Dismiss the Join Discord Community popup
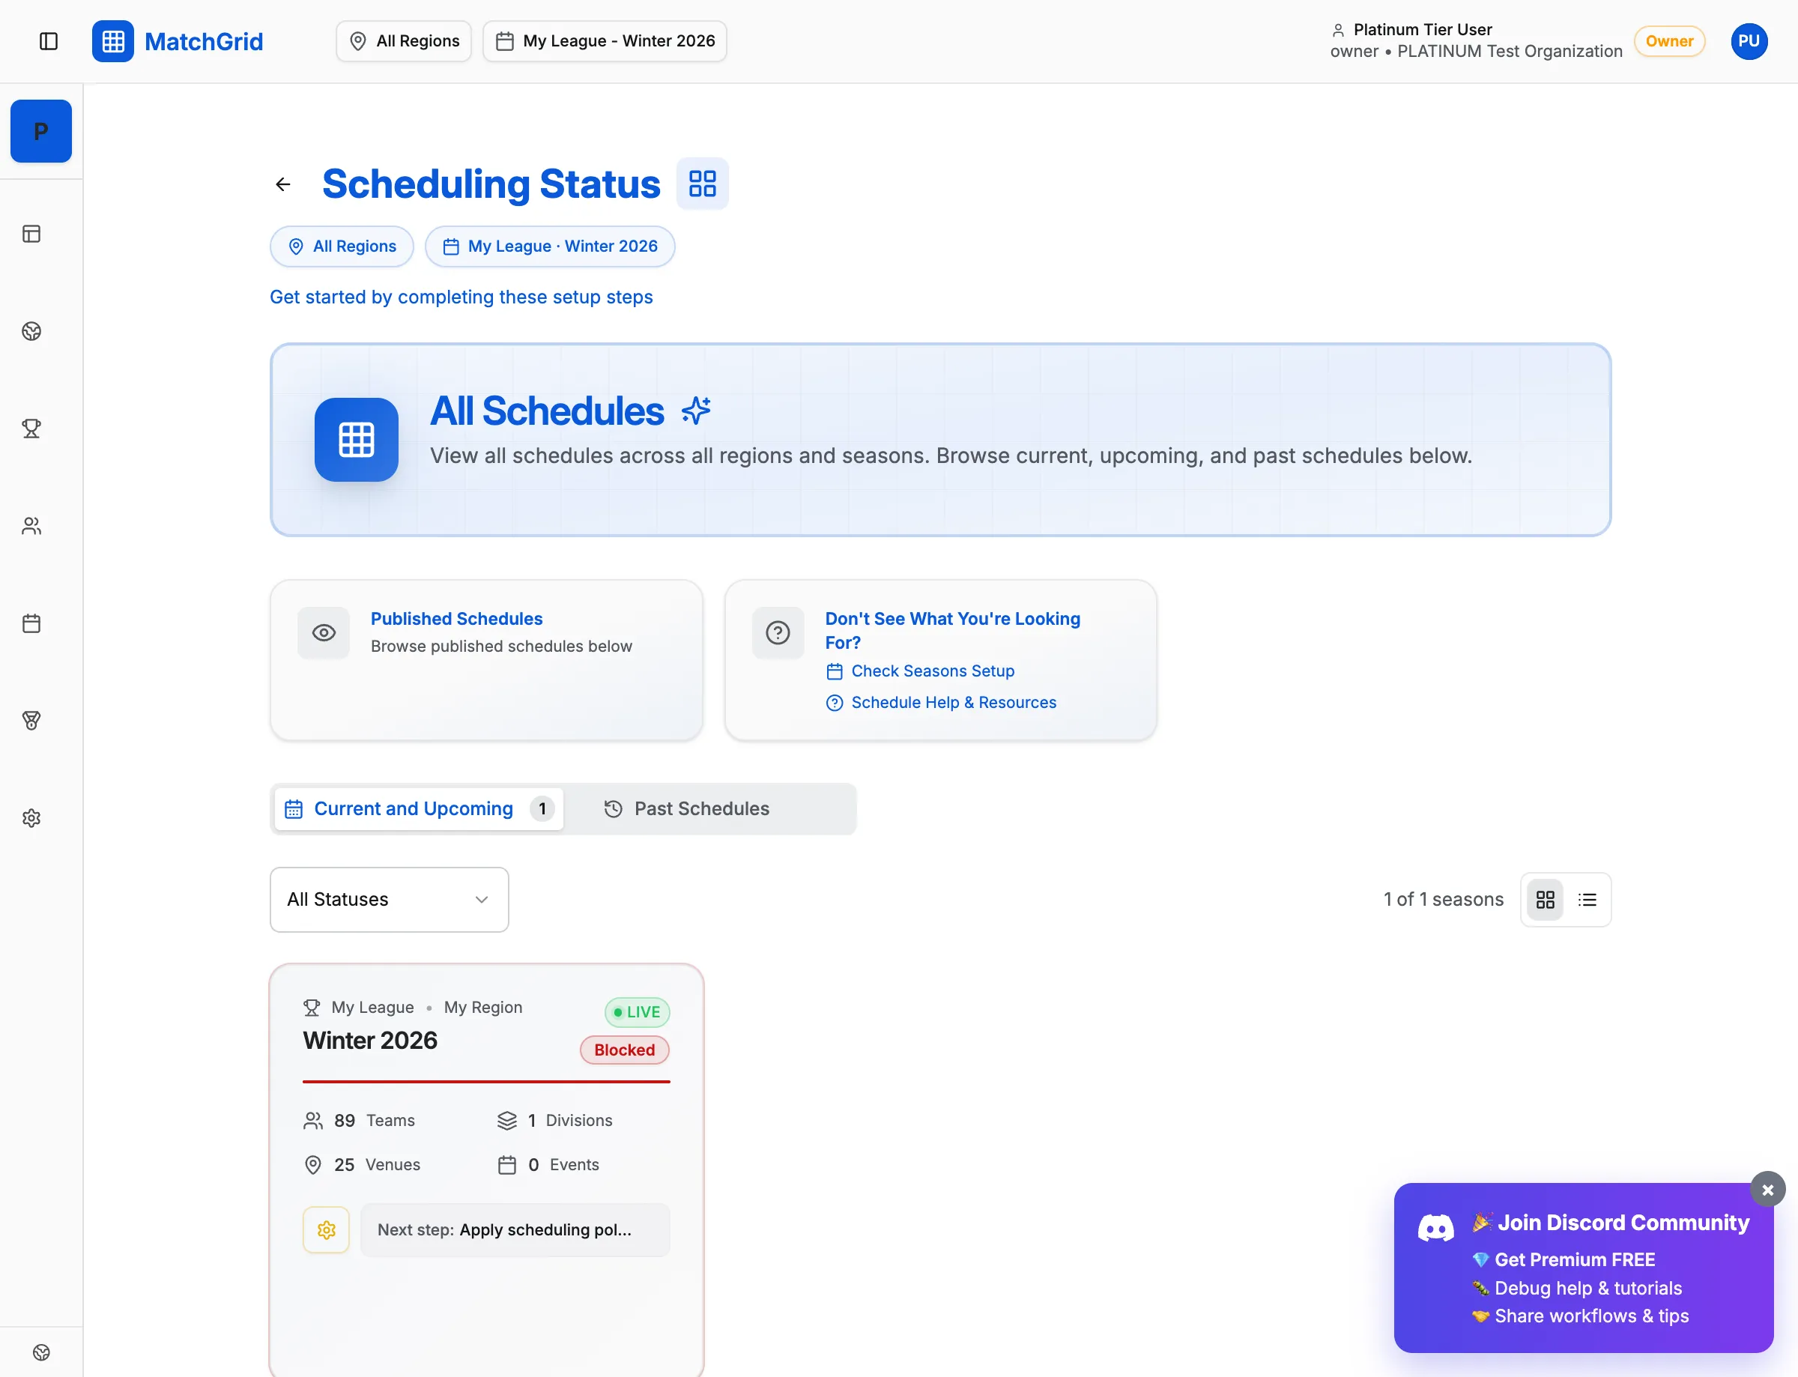The image size is (1798, 1377). pyautogui.click(x=1767, y=1189)
